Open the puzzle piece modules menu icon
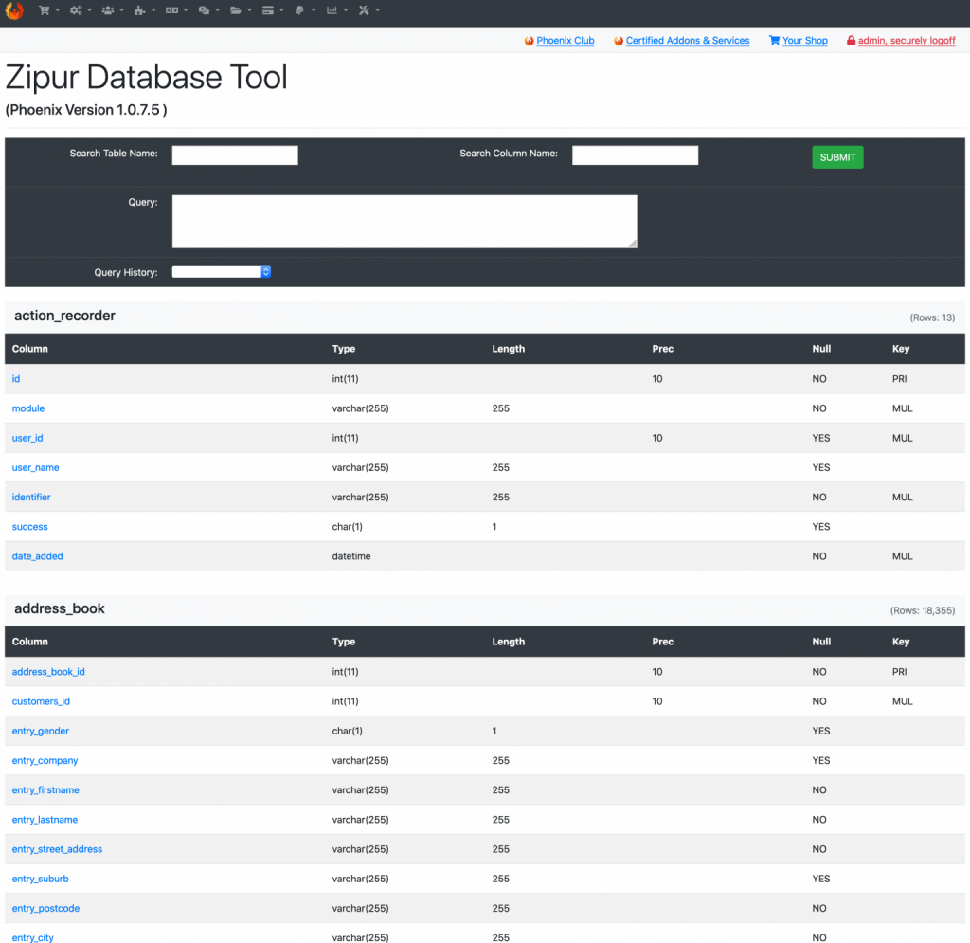970x943 pixels. click(140, 9)
